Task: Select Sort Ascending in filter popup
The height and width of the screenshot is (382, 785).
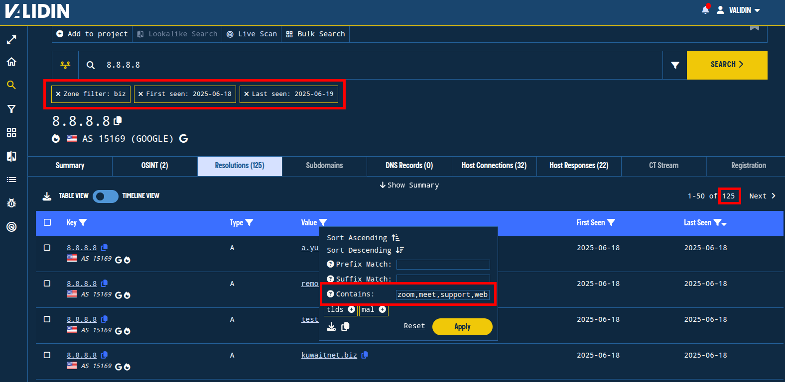Action: coord(363,238)
